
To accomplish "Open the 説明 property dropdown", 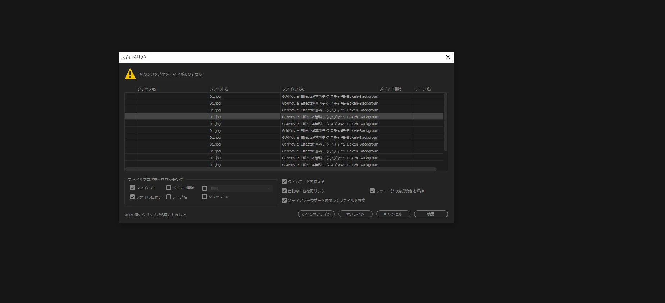I will point(241,188).
